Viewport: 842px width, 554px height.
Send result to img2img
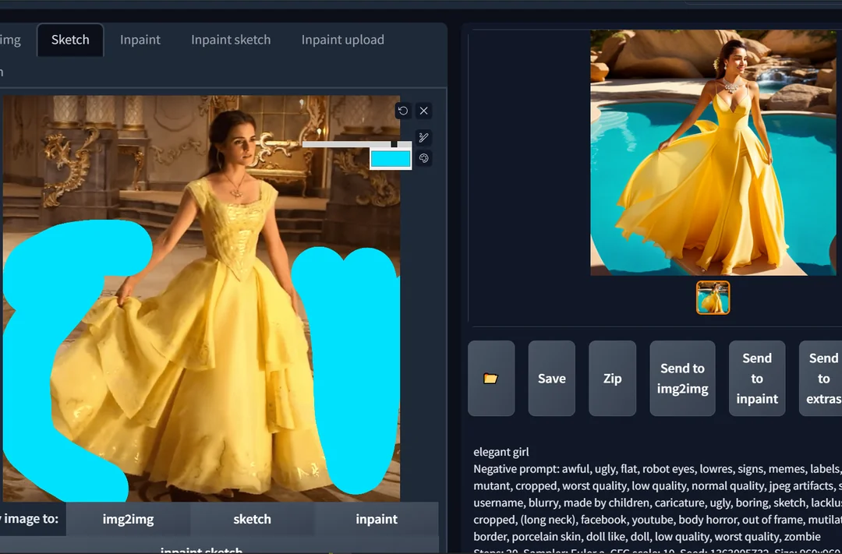click(682, 379)
